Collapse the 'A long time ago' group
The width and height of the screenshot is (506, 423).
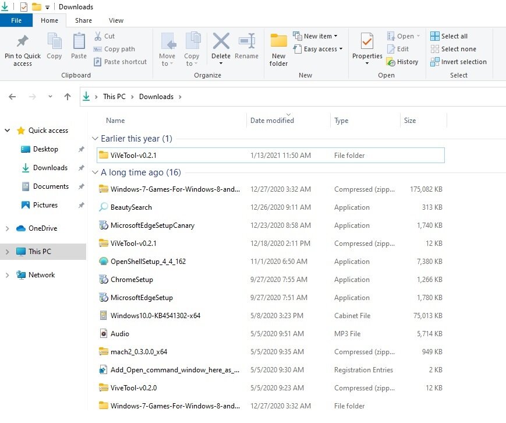click(x=95, y=172)
